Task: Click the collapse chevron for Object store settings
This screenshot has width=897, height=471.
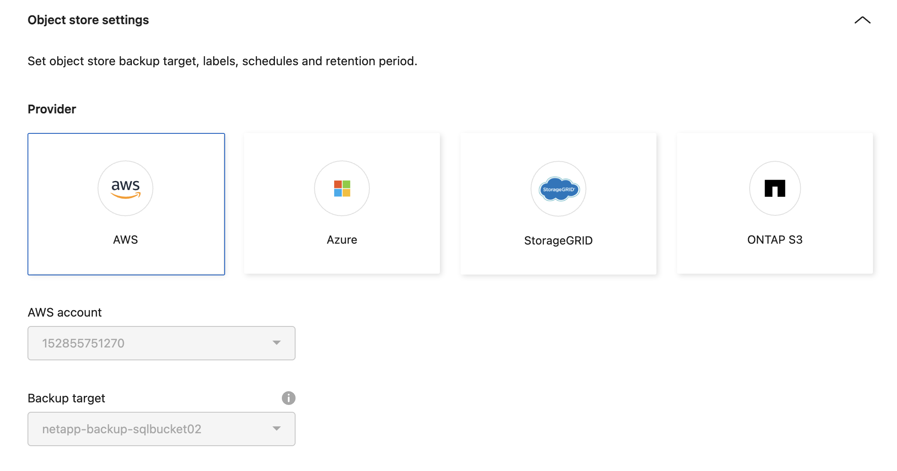Action: point(863,20)
